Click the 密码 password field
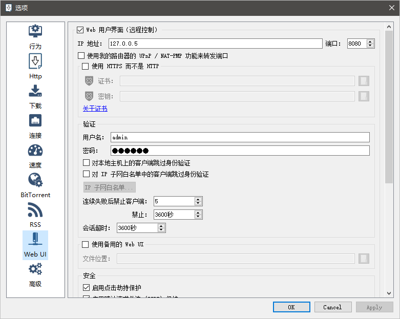The image size is (400, 319). click(x=240, y=151)
